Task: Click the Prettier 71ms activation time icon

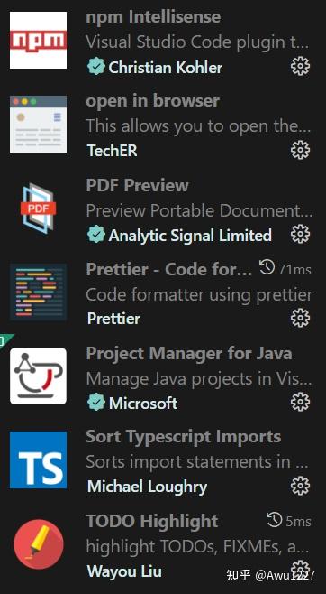Action: pos(267,269)
